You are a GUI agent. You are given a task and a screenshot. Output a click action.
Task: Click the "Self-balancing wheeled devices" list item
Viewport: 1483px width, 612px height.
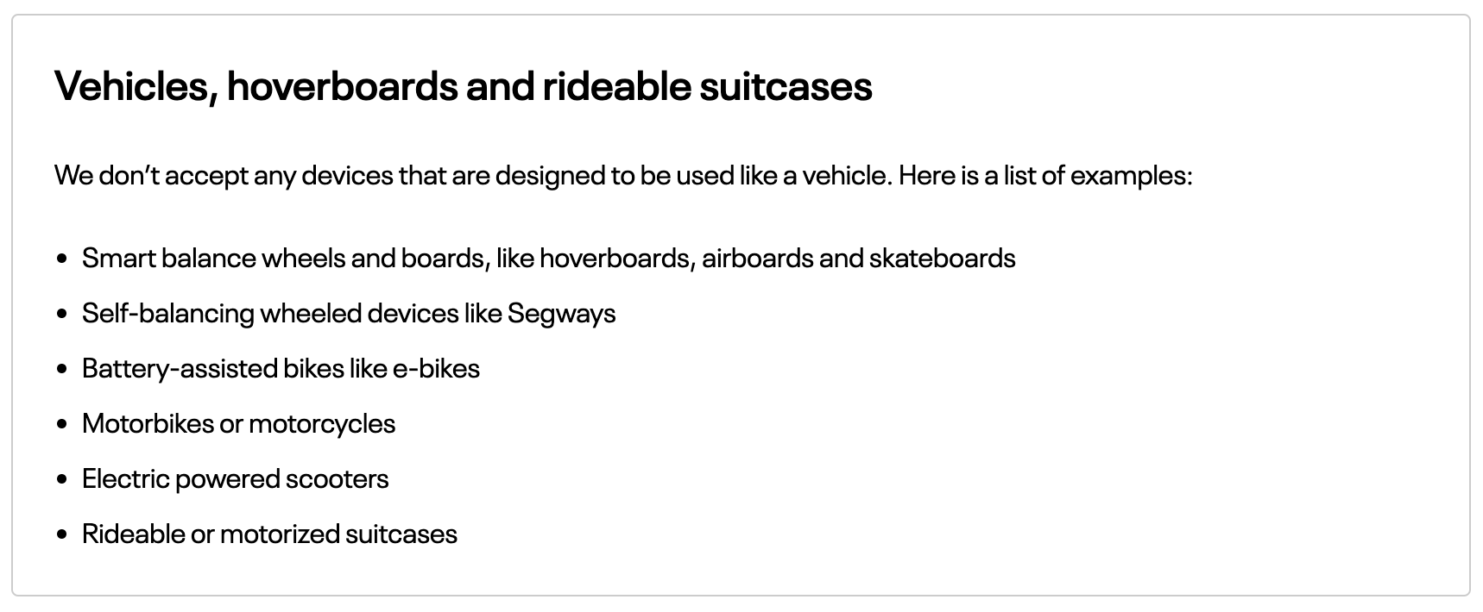349,313
